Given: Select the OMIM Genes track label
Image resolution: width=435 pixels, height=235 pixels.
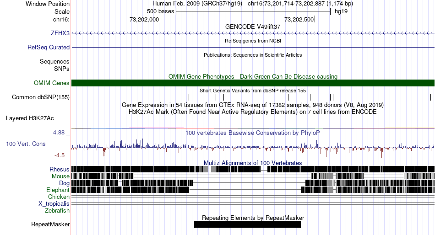Looking at the screenshot, I should pyautogui.click(x=52, y=83).
